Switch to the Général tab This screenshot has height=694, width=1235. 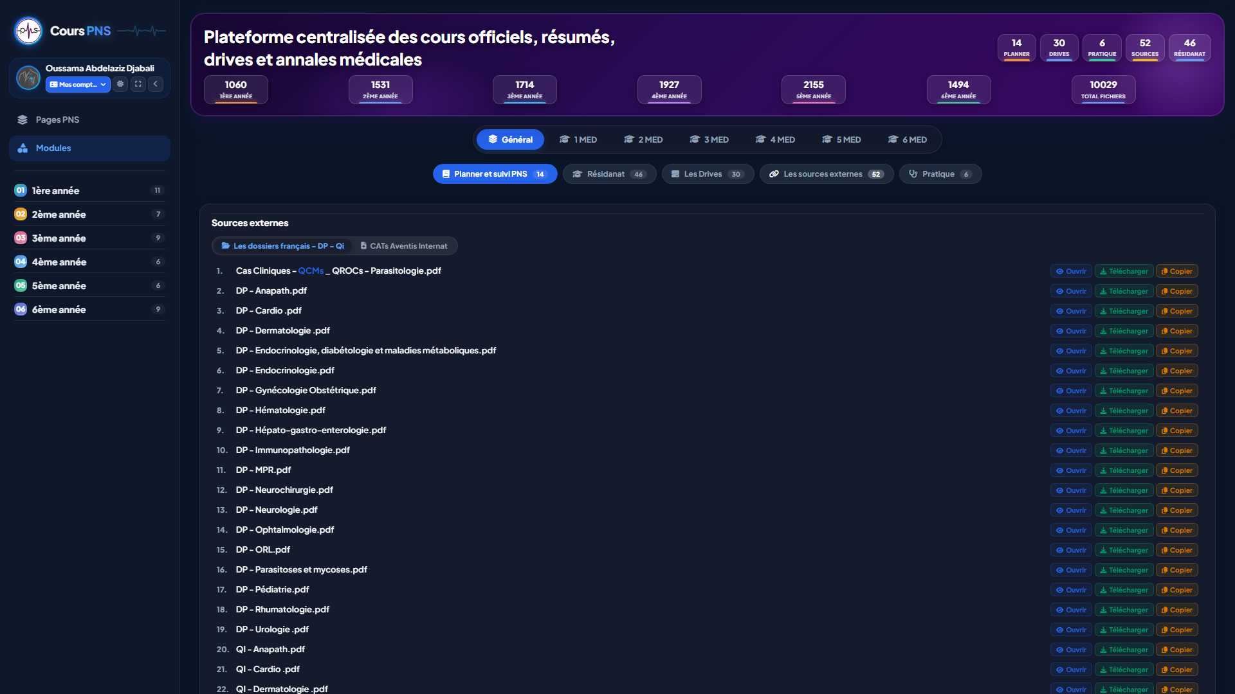pyautogui.click(x=510, y=139)
